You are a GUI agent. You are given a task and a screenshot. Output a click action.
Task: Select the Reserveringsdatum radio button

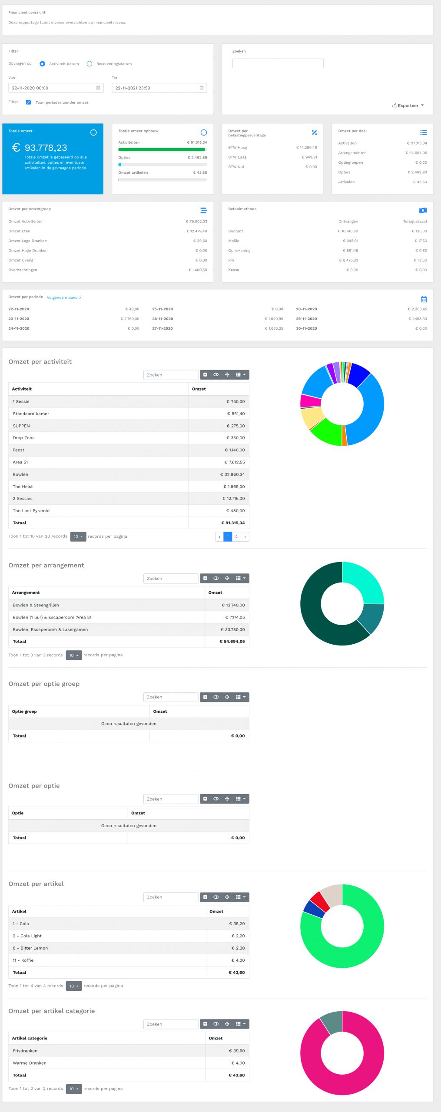coord(90,64)
